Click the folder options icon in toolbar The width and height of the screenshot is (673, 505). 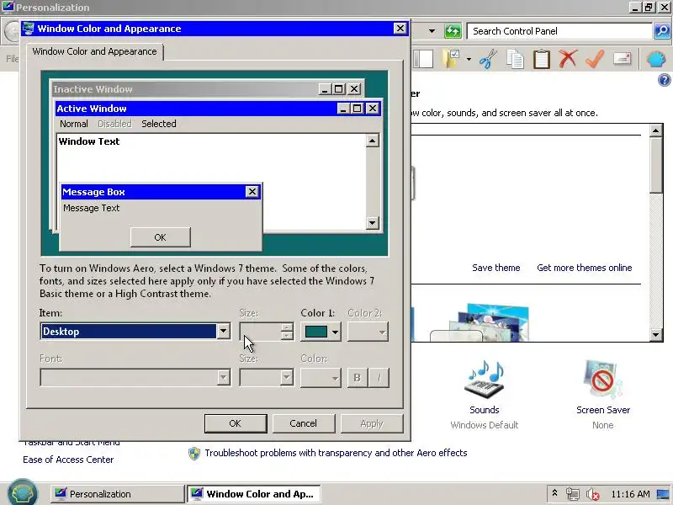click(452, 59)
